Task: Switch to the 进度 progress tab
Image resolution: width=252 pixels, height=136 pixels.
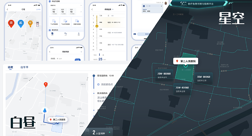Action: point(10,67)
